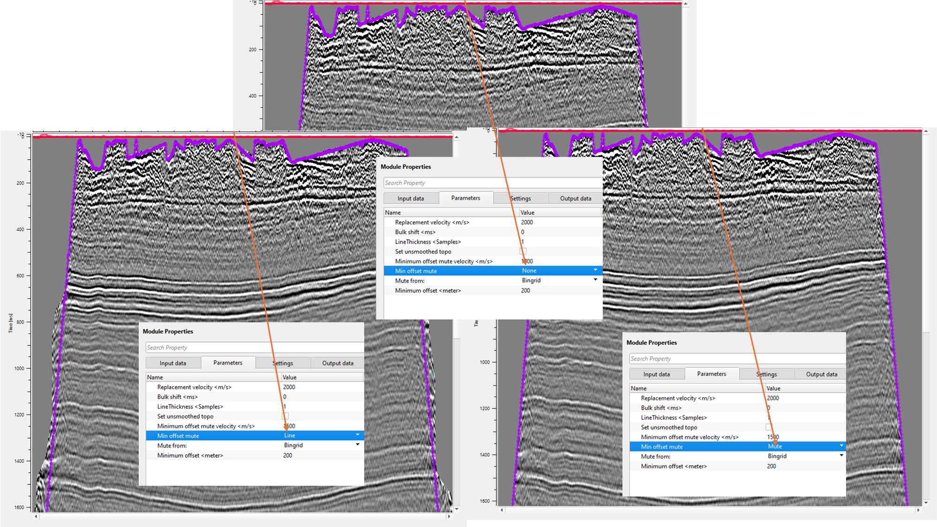This screenshot has width=937, height=527.
Task: Toggle Set unsmoothed topo checkbox in None panel
Action: pyautogui.click(x=523, y=251)
